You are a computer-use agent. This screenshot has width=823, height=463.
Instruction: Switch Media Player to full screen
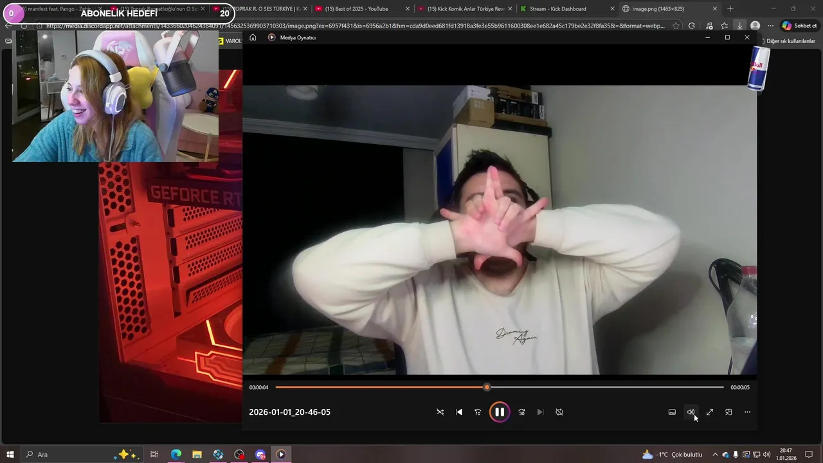point(710,412)
